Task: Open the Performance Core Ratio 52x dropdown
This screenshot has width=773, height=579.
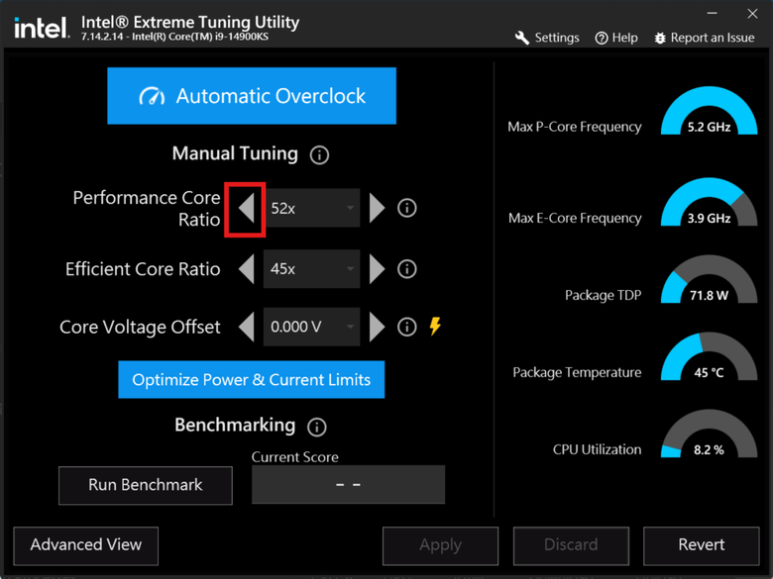Action: pos(311,208)
